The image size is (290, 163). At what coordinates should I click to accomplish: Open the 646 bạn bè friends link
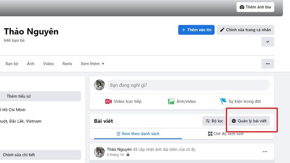point(14,40)
